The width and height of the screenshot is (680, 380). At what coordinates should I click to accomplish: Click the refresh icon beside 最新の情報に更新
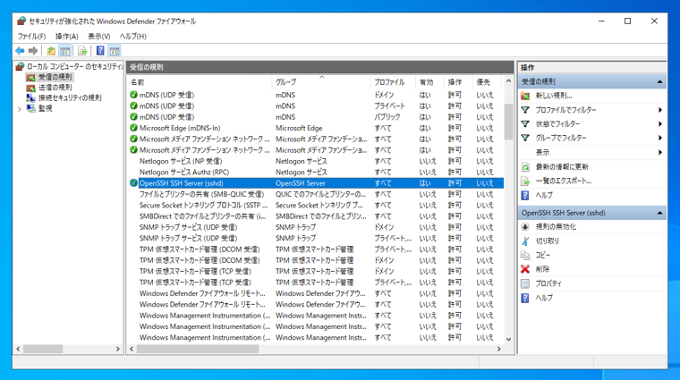click(x=525, y=167)
